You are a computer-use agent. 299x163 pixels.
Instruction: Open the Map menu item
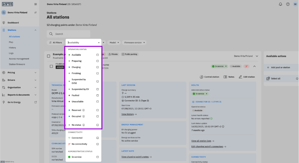click(11, 42)
